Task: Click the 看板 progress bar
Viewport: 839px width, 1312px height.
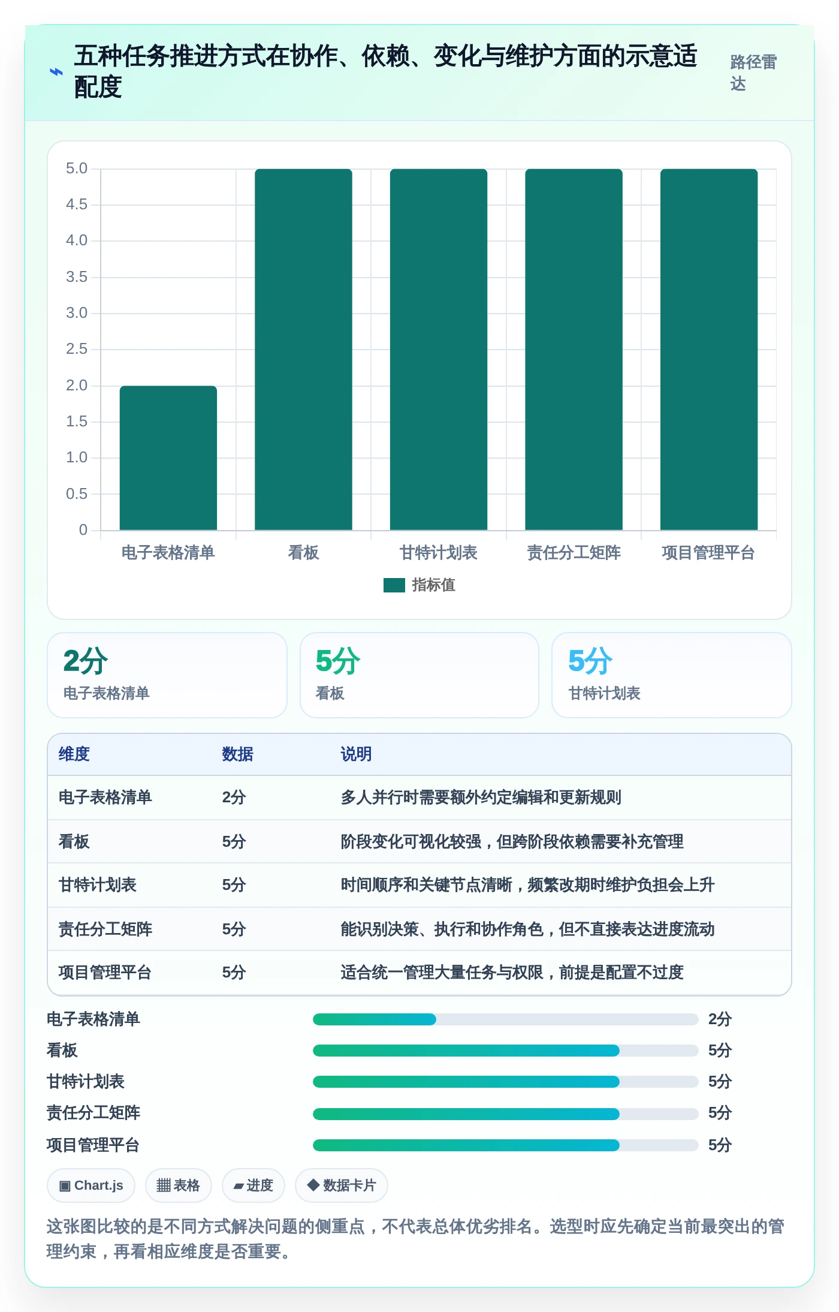Action: [506, 1051]
